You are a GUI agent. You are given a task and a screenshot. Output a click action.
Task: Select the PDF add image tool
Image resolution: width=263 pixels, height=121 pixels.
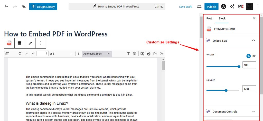135,54
